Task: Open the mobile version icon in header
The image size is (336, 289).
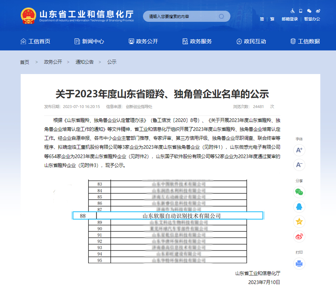Action: pyautogui.click(x=301, y=11)
